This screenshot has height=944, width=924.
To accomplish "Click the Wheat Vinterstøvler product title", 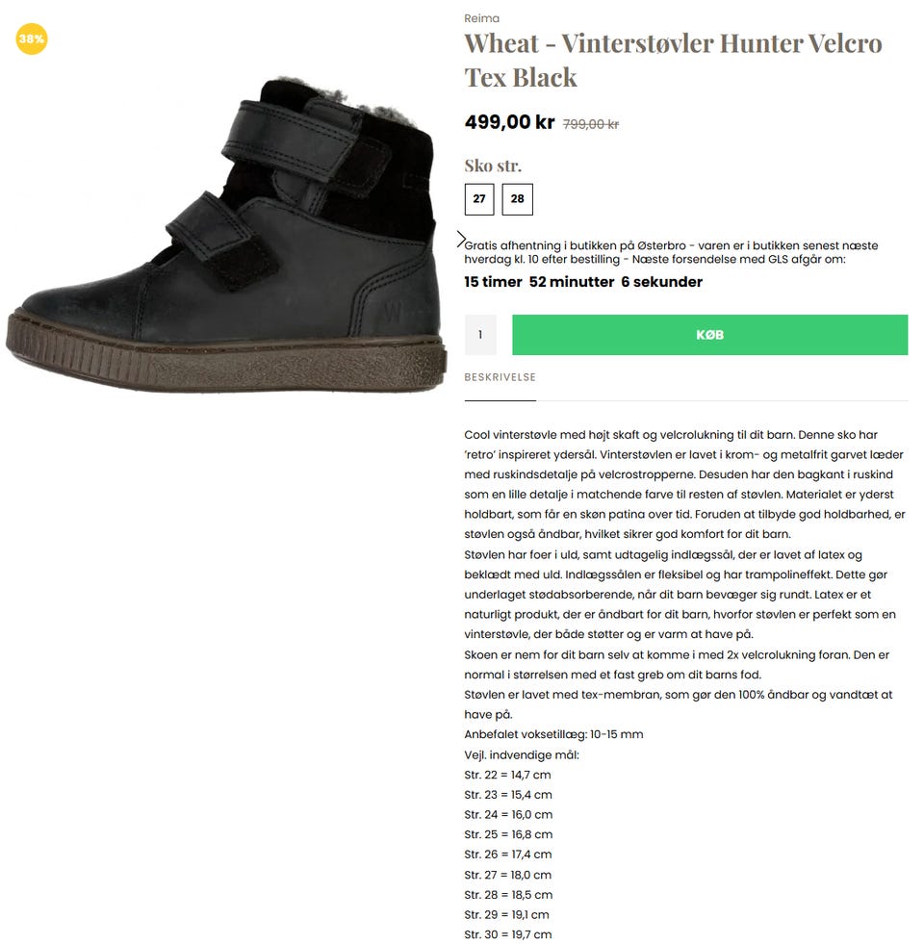I will pos(673,61).
